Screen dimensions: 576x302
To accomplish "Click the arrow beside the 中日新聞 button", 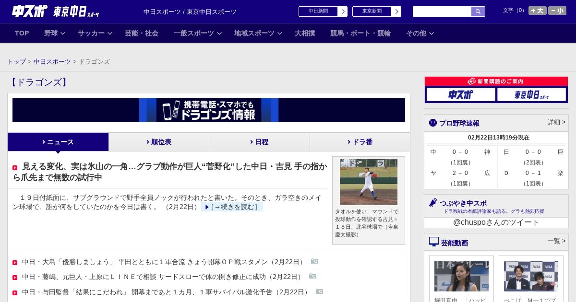I will point(342,12).
